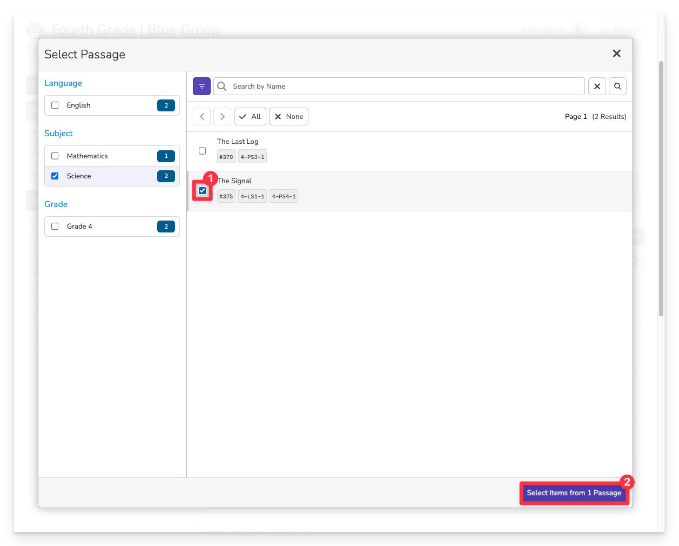Image resolution: width=679 pixels, height=546 pixels.
Task: Go to previous page of results
Action: pos(202,117)
